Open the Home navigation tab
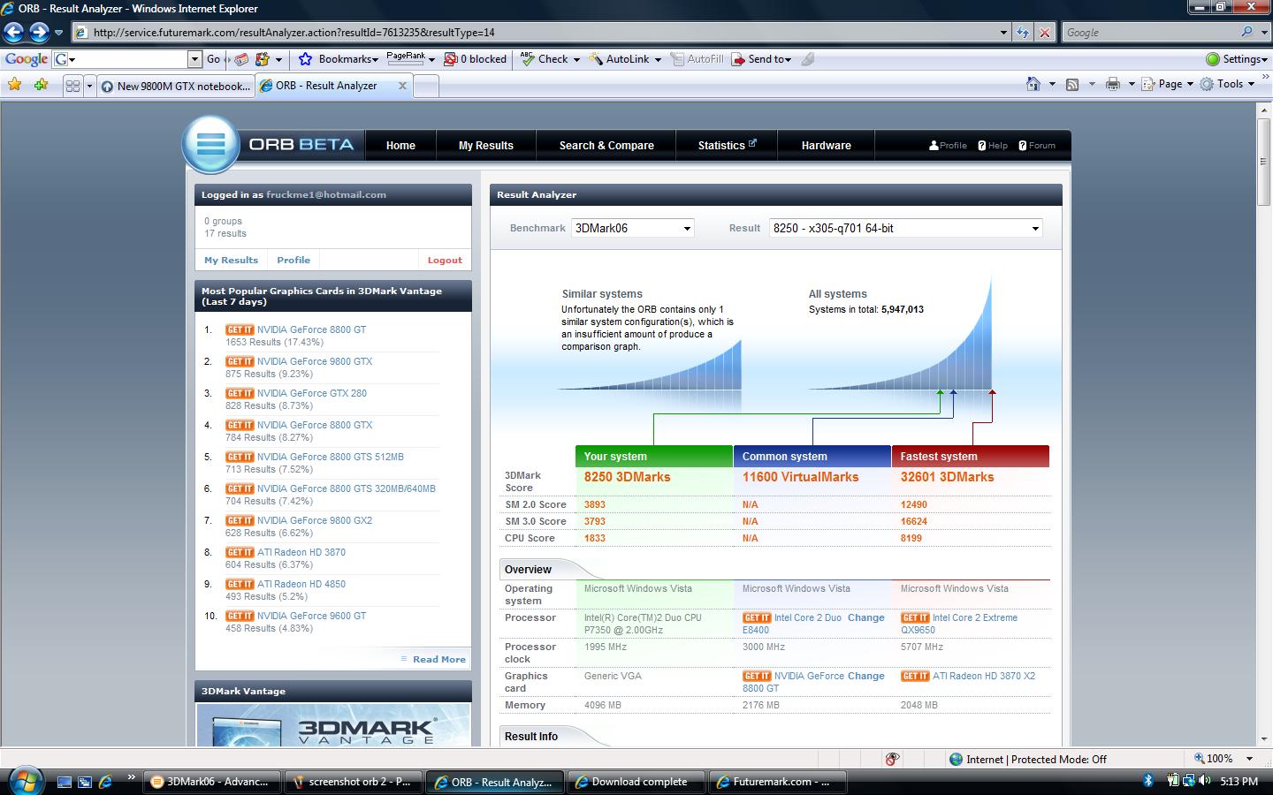 (400, 146)
